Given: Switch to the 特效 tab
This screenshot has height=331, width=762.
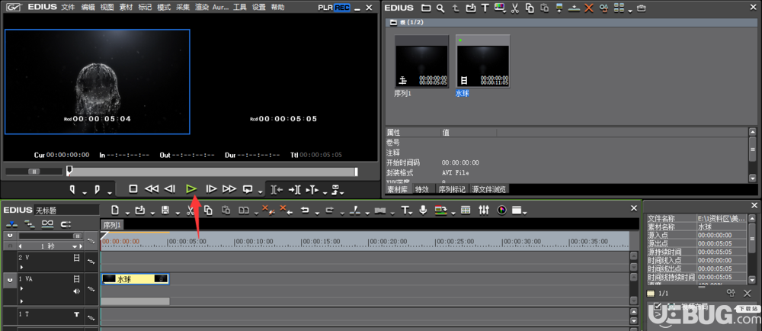Looking at the screenshot, I should click(x=422, y=189).
